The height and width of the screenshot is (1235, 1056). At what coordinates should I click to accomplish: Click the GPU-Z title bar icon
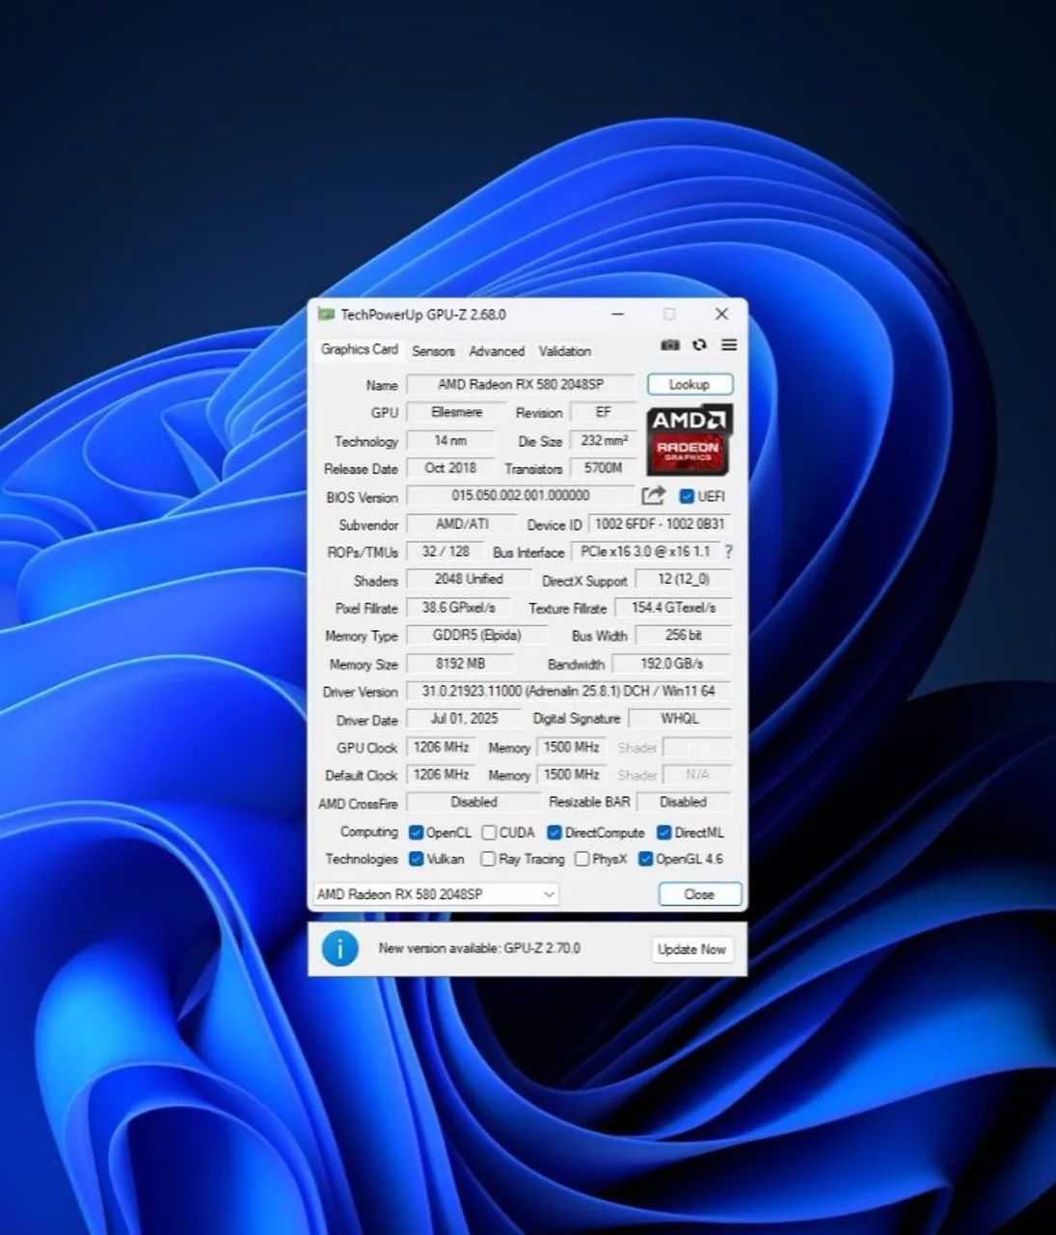point(326,315)
